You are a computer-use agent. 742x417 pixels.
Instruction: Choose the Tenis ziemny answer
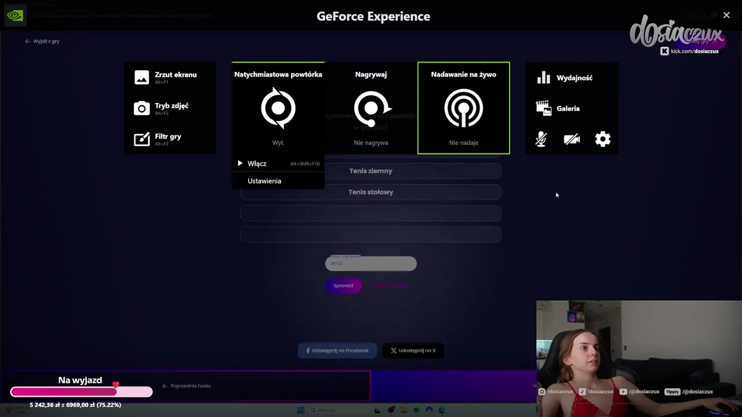[x=371, y=171]
